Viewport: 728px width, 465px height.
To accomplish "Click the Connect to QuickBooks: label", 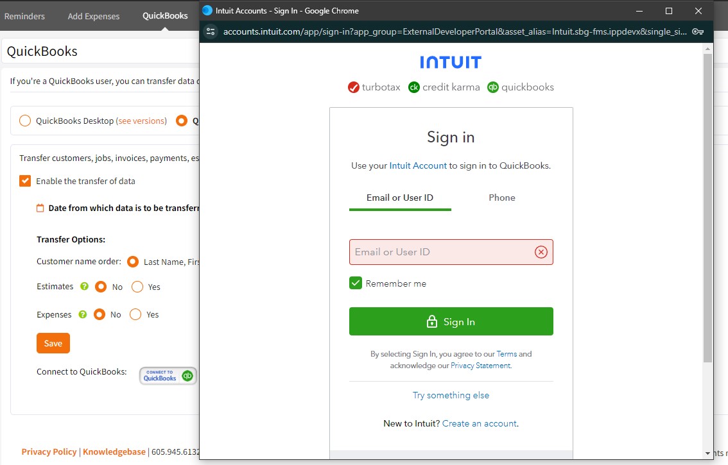I will 82,372.
